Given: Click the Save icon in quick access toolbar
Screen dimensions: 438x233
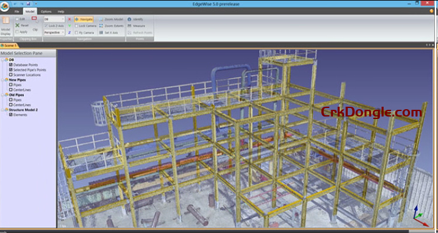Looking at the screenshot, I should (28, 4).
